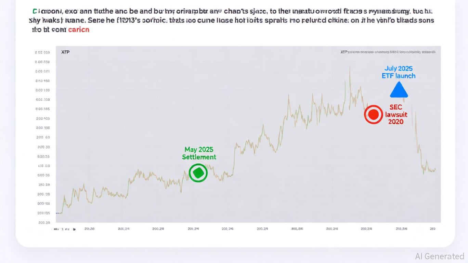Screen dimensions: 468x263
Task: Click the SEC lawsuit 2020 text label
Action: (396, 114)
